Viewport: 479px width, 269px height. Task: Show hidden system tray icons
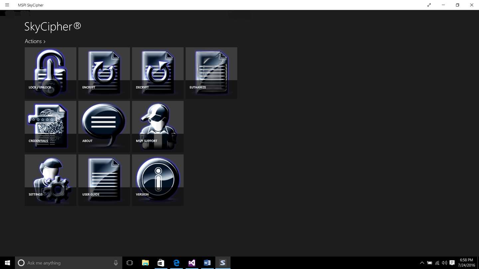(x=422, y=263)
